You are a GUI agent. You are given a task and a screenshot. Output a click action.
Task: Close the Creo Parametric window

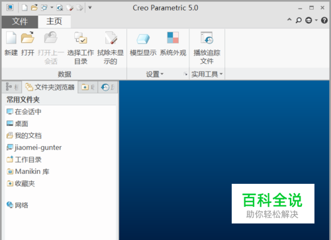click(x=322, y=8)
